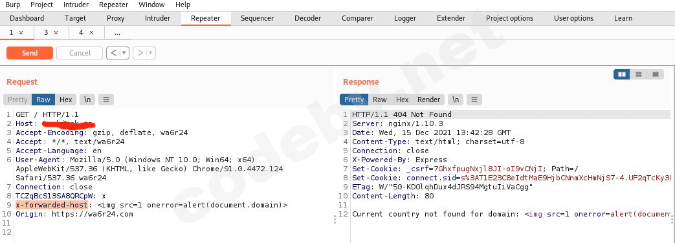Open the User options tab
The image size is (675, 243).
(573, 18)
